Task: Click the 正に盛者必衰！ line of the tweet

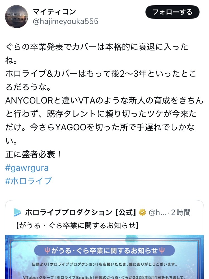Action: pyautogui.click(x=33, y=154)
